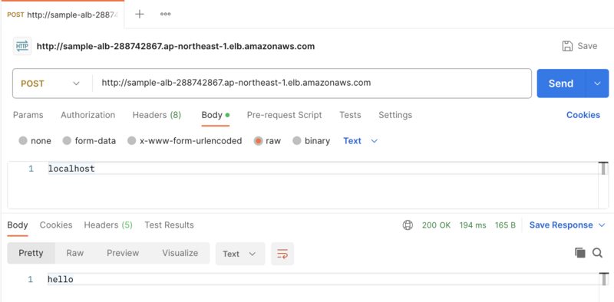Open the Cookies link
The width and height of the screenshot is (614, 302).
click(583, 115)
